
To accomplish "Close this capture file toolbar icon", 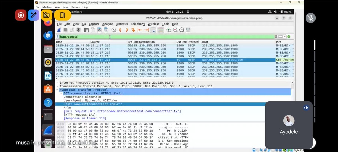I will click(99, 30).
